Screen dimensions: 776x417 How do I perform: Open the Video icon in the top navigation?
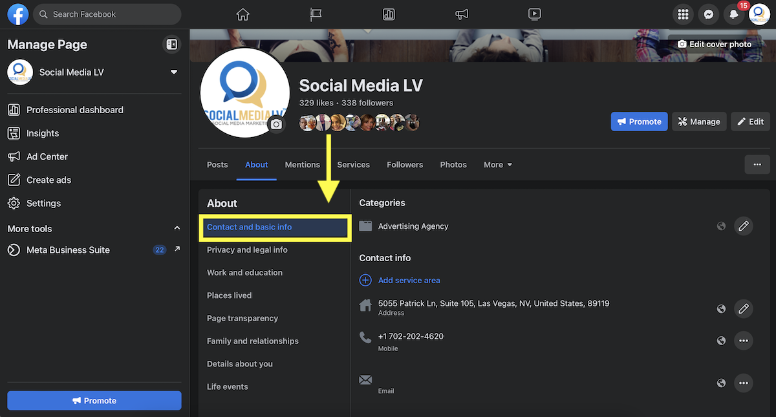(x=534, y=13)
